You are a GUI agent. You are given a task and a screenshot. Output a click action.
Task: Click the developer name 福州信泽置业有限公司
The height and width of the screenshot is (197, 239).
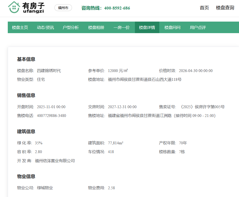pos(55,161)
